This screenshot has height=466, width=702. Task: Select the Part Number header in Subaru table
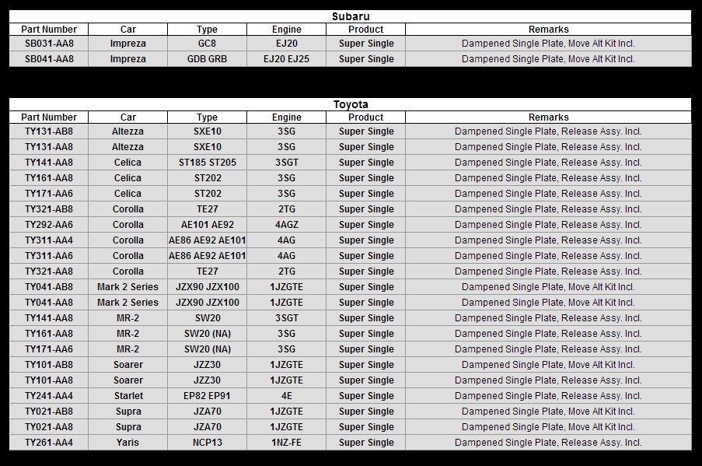tap(49, 30)
